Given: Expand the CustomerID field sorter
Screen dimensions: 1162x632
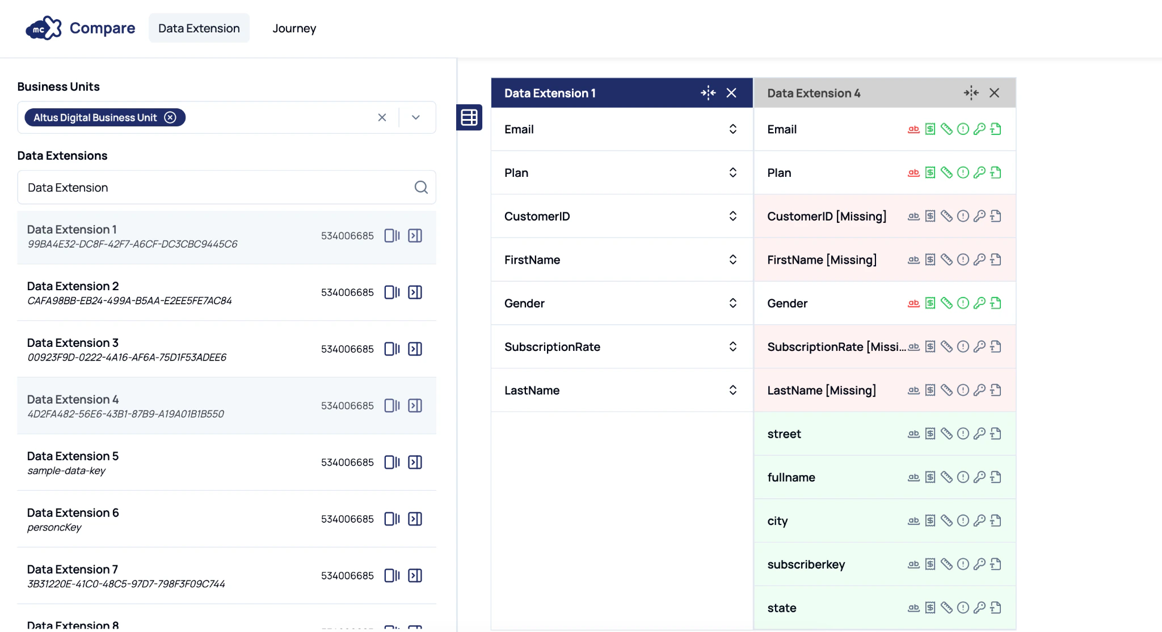Looking at the screenshot, I should coord(733,216).
